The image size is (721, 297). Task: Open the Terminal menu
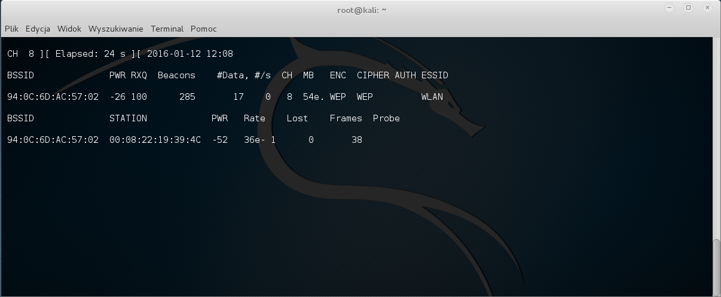[167, 29]
